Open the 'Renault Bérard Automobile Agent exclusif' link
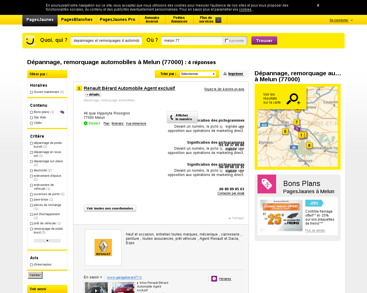The width and height of the screenshot is (367, 293). click(129, 88)
